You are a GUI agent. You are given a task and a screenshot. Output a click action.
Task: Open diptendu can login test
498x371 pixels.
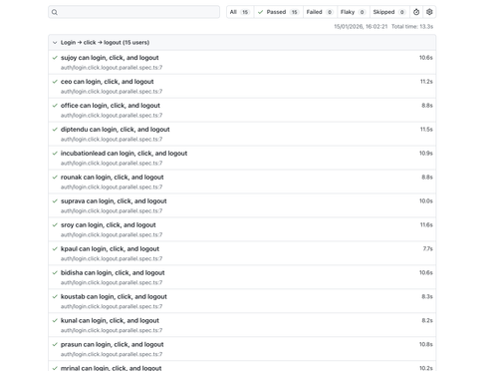115,130
